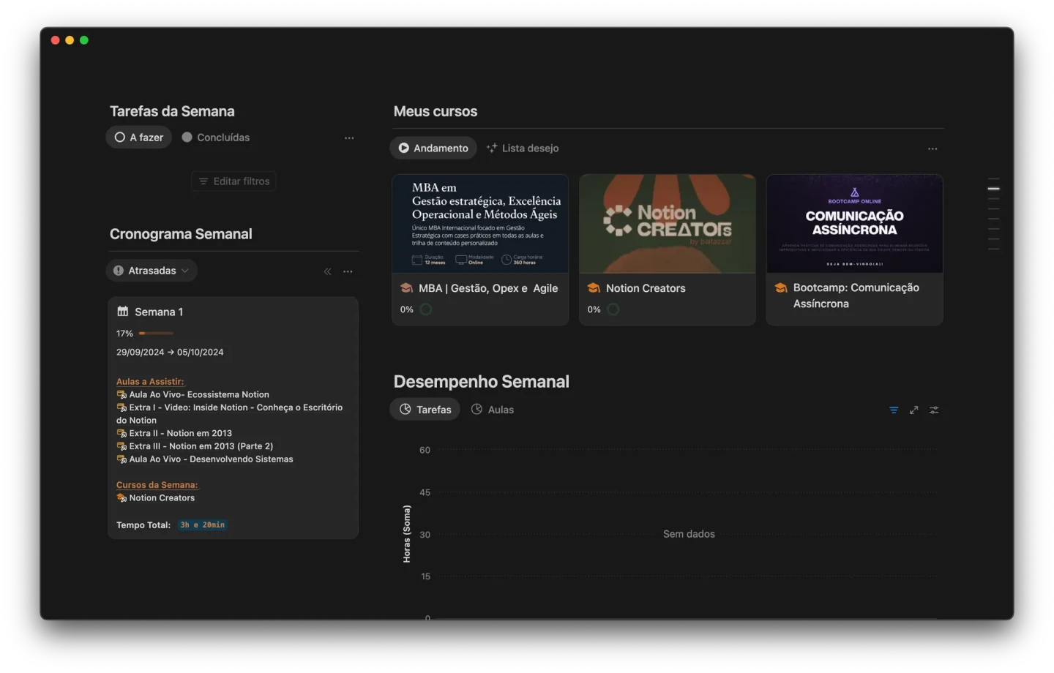Viewport: 1054px width, 673px height.
Task: Click the double-chevron collapse icon in Cronograma Semanal
Action: (x=327, y=271)
